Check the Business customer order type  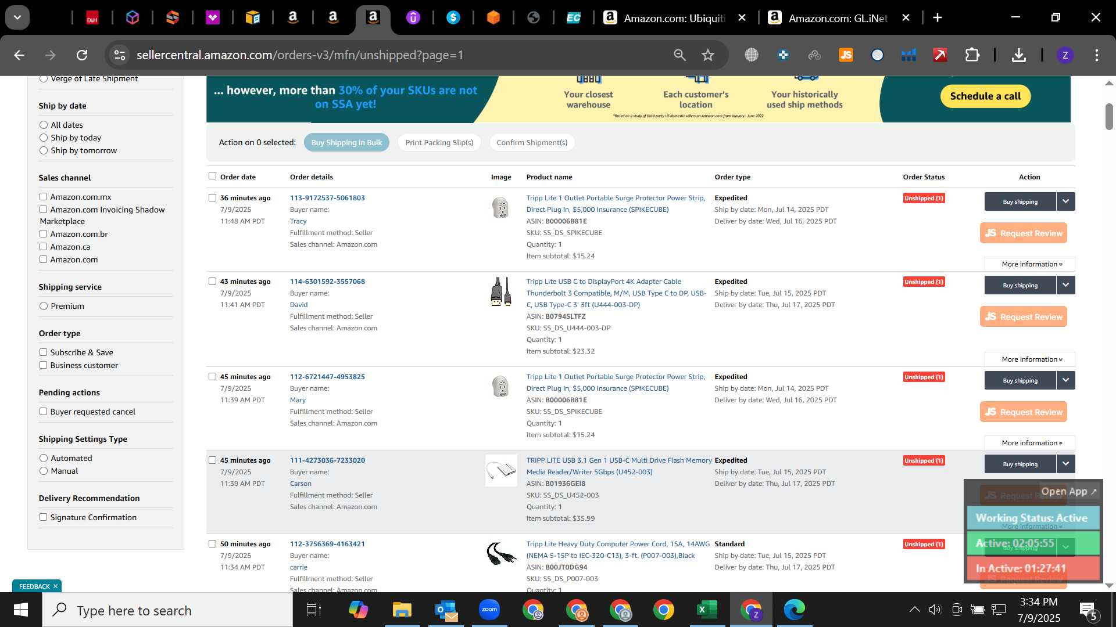click(43, 365)
